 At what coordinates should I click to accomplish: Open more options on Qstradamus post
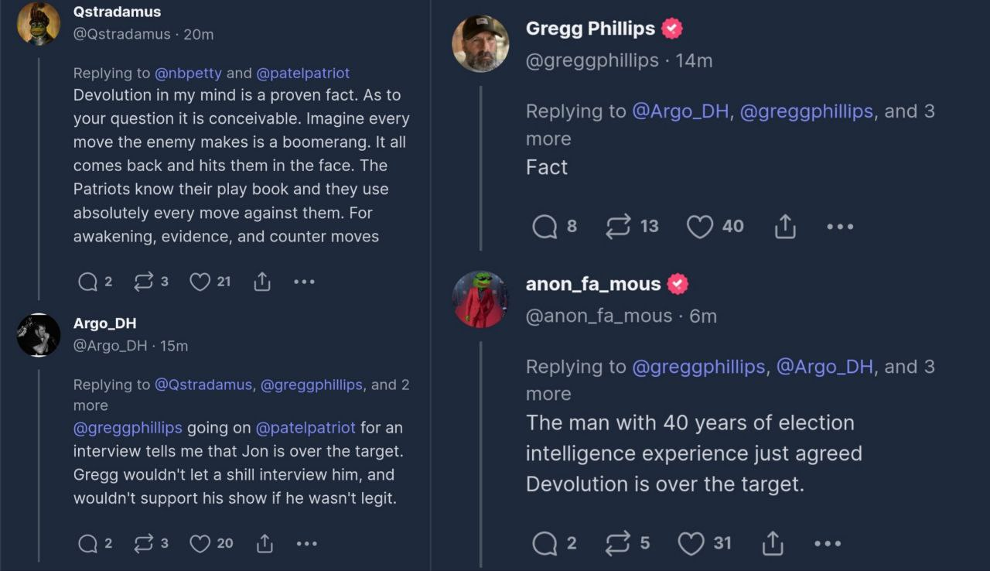point(304,282)
